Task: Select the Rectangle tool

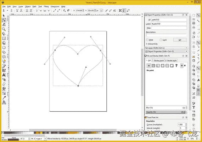Action: [x=4, y=38]
